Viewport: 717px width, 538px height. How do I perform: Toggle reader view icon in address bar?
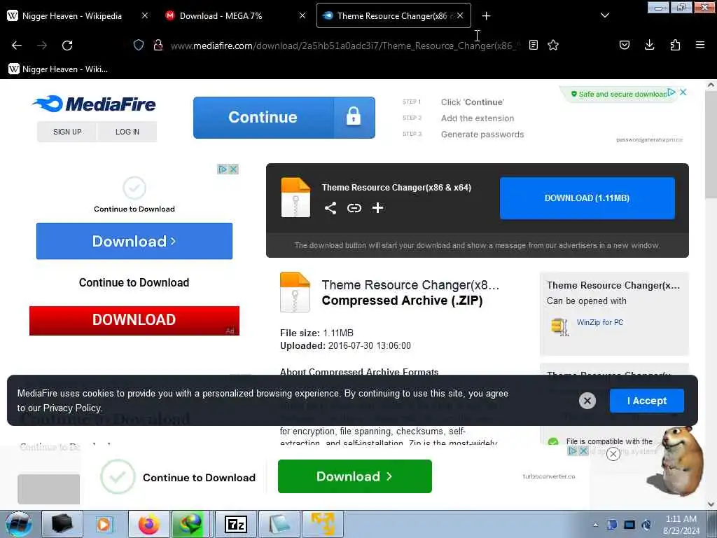(x=533, y=45)
